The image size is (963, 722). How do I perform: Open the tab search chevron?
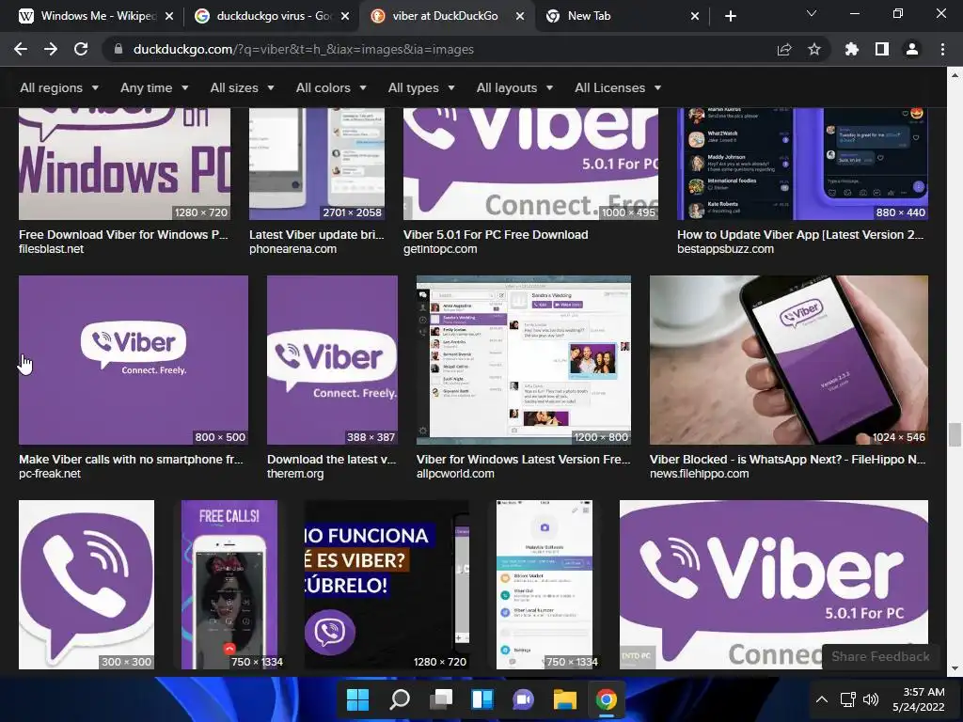point(812,13)
